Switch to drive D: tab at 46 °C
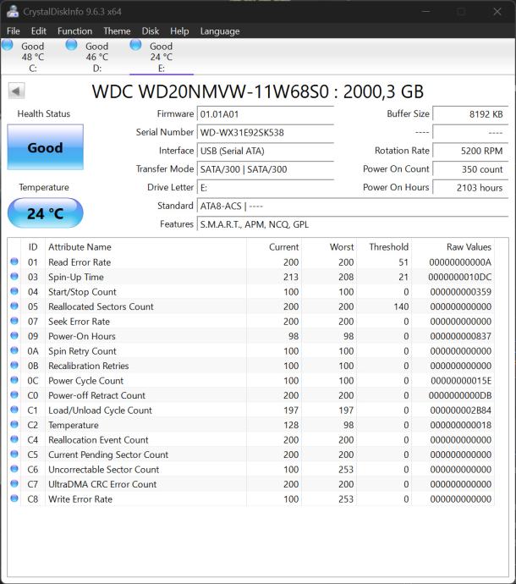This screenshot has height=584, width=516. (x=96, y=57)
